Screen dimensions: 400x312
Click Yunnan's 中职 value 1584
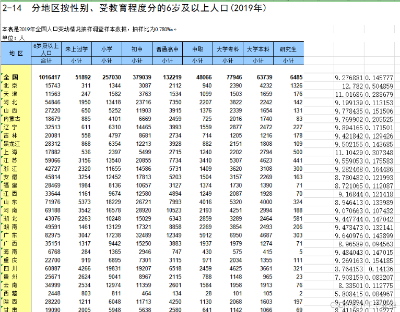click(205, 285)
